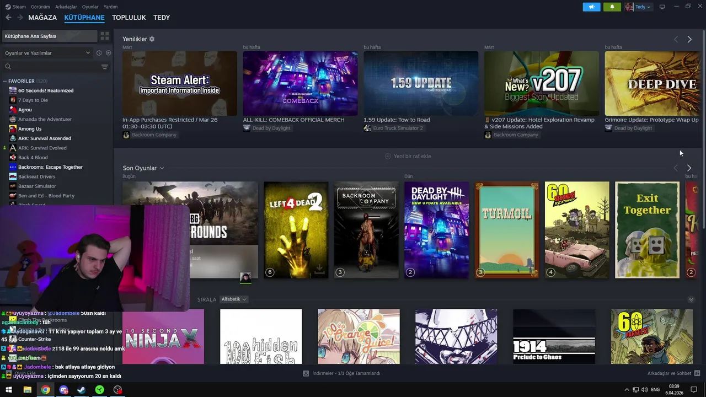Go to the TOPLULUK tab

tap(129, 18)
